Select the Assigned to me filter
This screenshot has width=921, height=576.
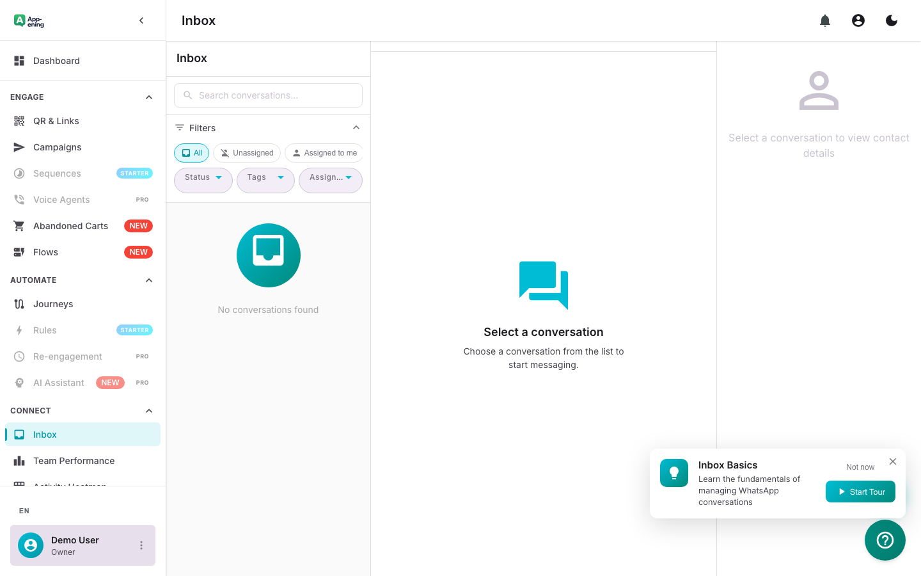(324, 152)
